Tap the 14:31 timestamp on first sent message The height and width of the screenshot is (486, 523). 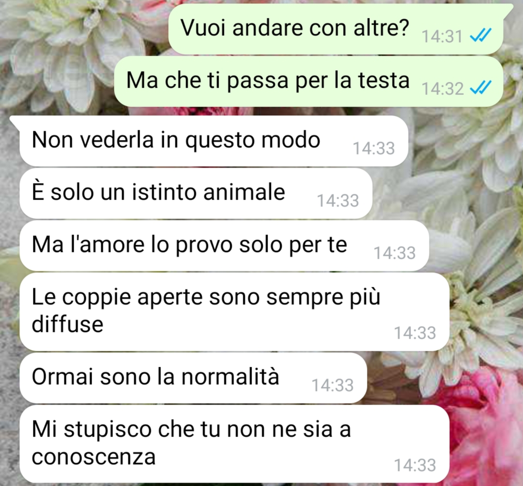[x=442, y=36]
